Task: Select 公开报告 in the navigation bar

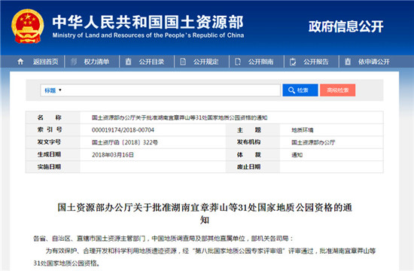Action: click(316, 62)
